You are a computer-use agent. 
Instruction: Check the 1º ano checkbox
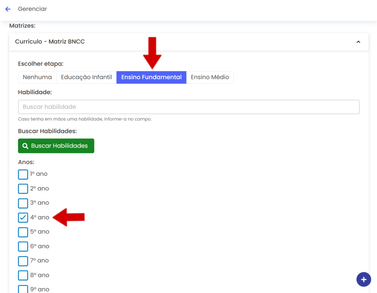pyautogui.click(x=23, y=174)
